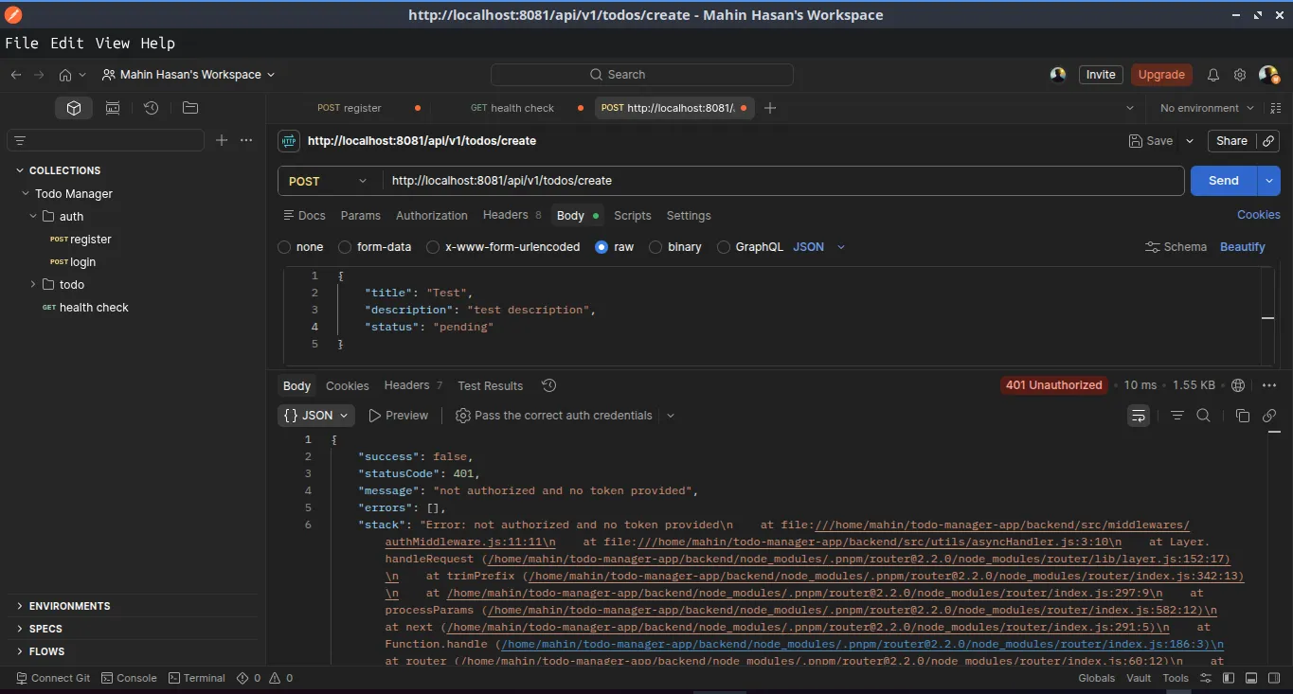The height and width of the screenshot is (694, 1293).
Task: Open notifications with the bell icon
Action: pos(1213,75)
